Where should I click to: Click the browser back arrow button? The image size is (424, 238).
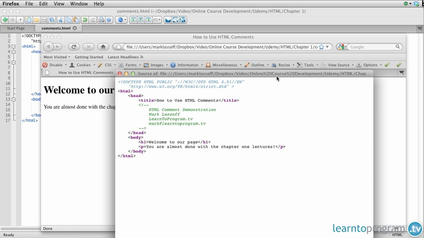48,47
